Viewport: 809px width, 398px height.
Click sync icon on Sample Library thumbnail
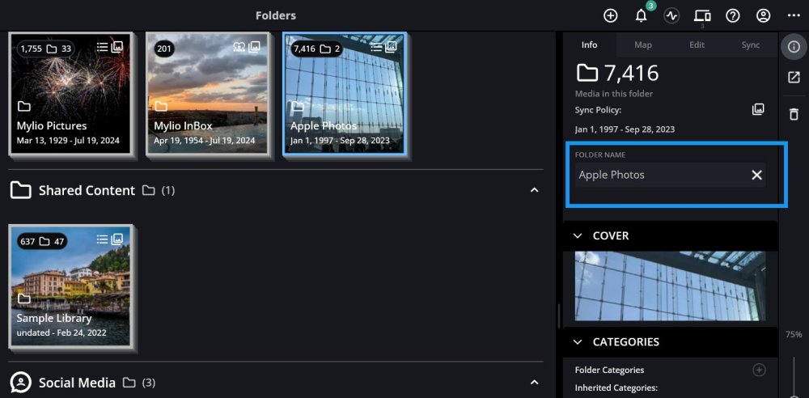[x=117, y=239]
